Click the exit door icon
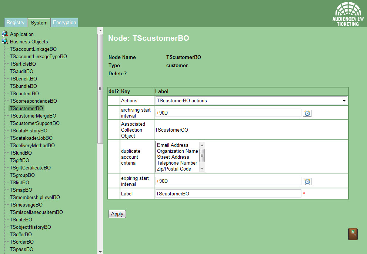This screenshot has height=254, width=367. coord(353,234)
